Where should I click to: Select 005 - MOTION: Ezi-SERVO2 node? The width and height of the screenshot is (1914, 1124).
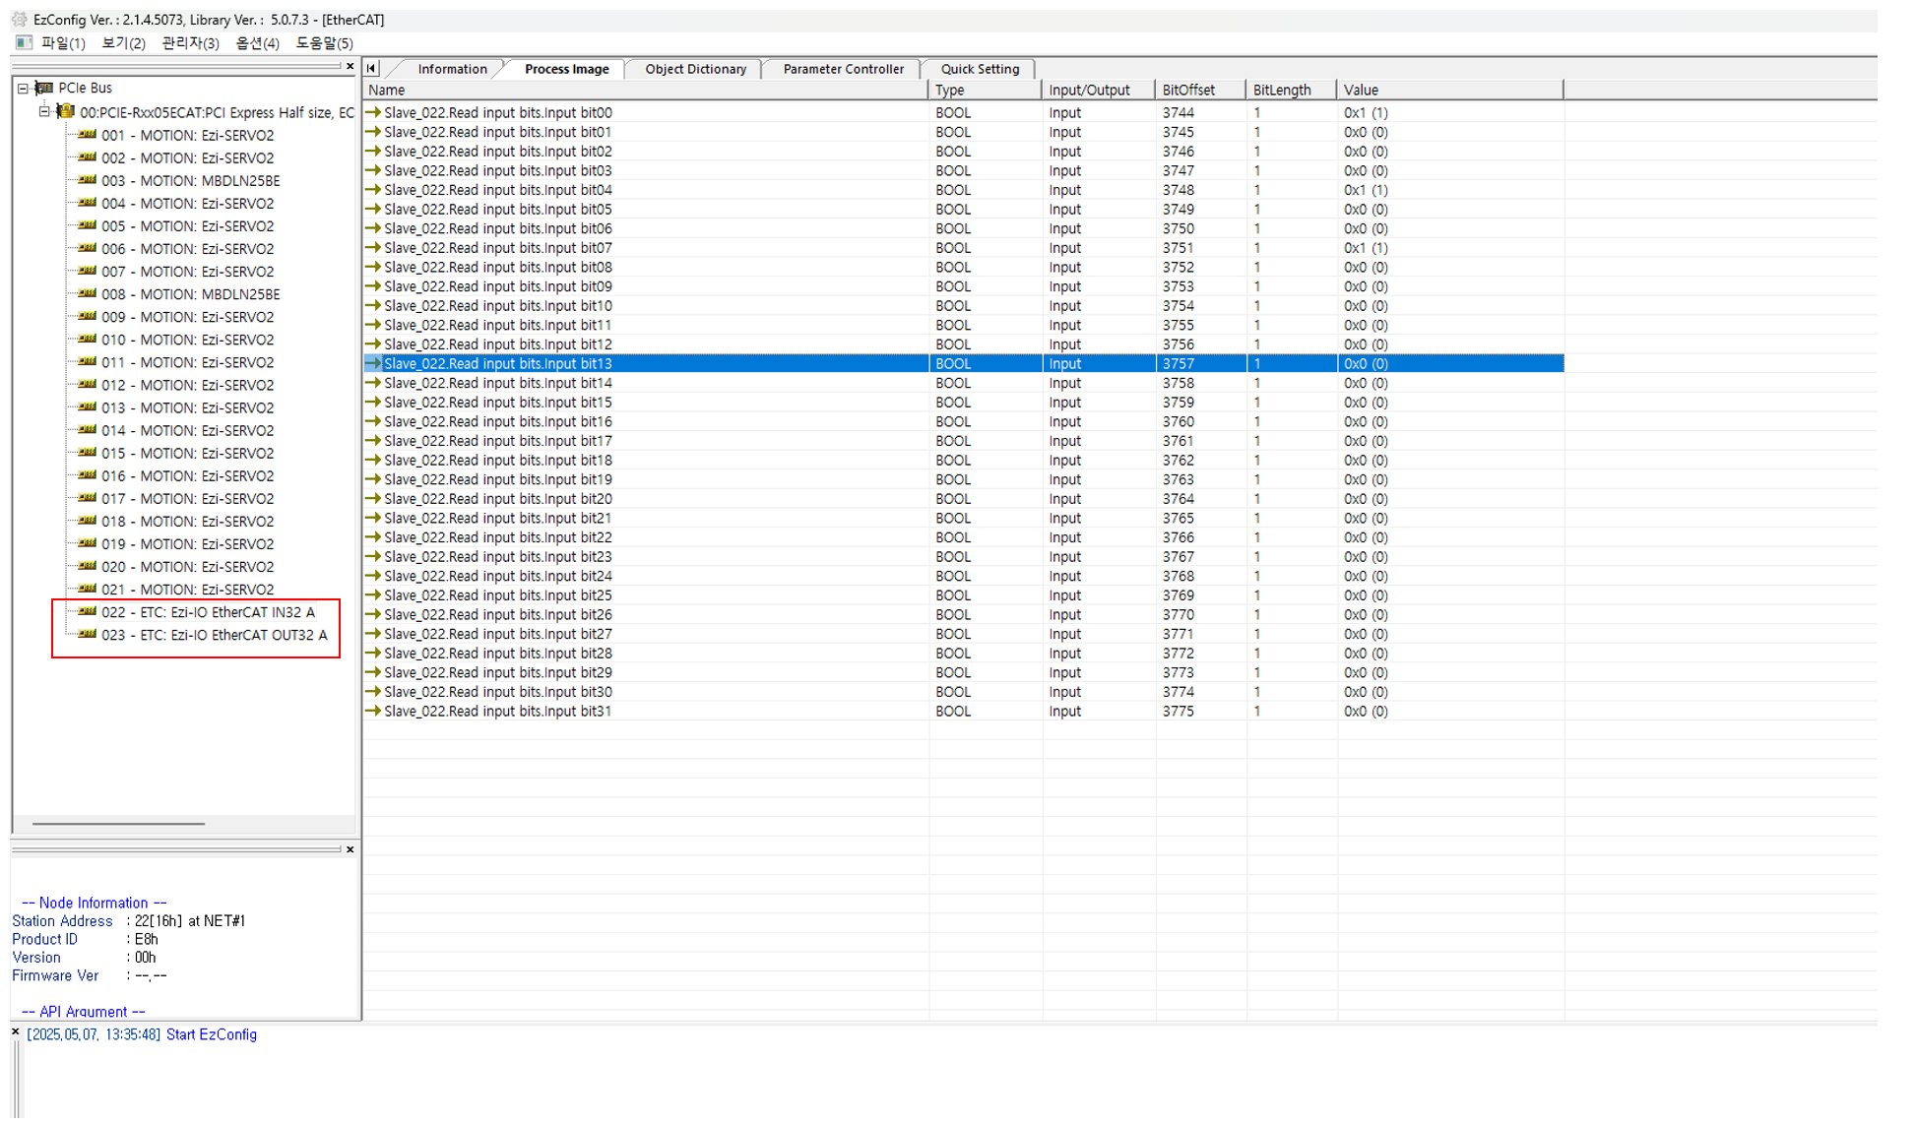[187, 226]
